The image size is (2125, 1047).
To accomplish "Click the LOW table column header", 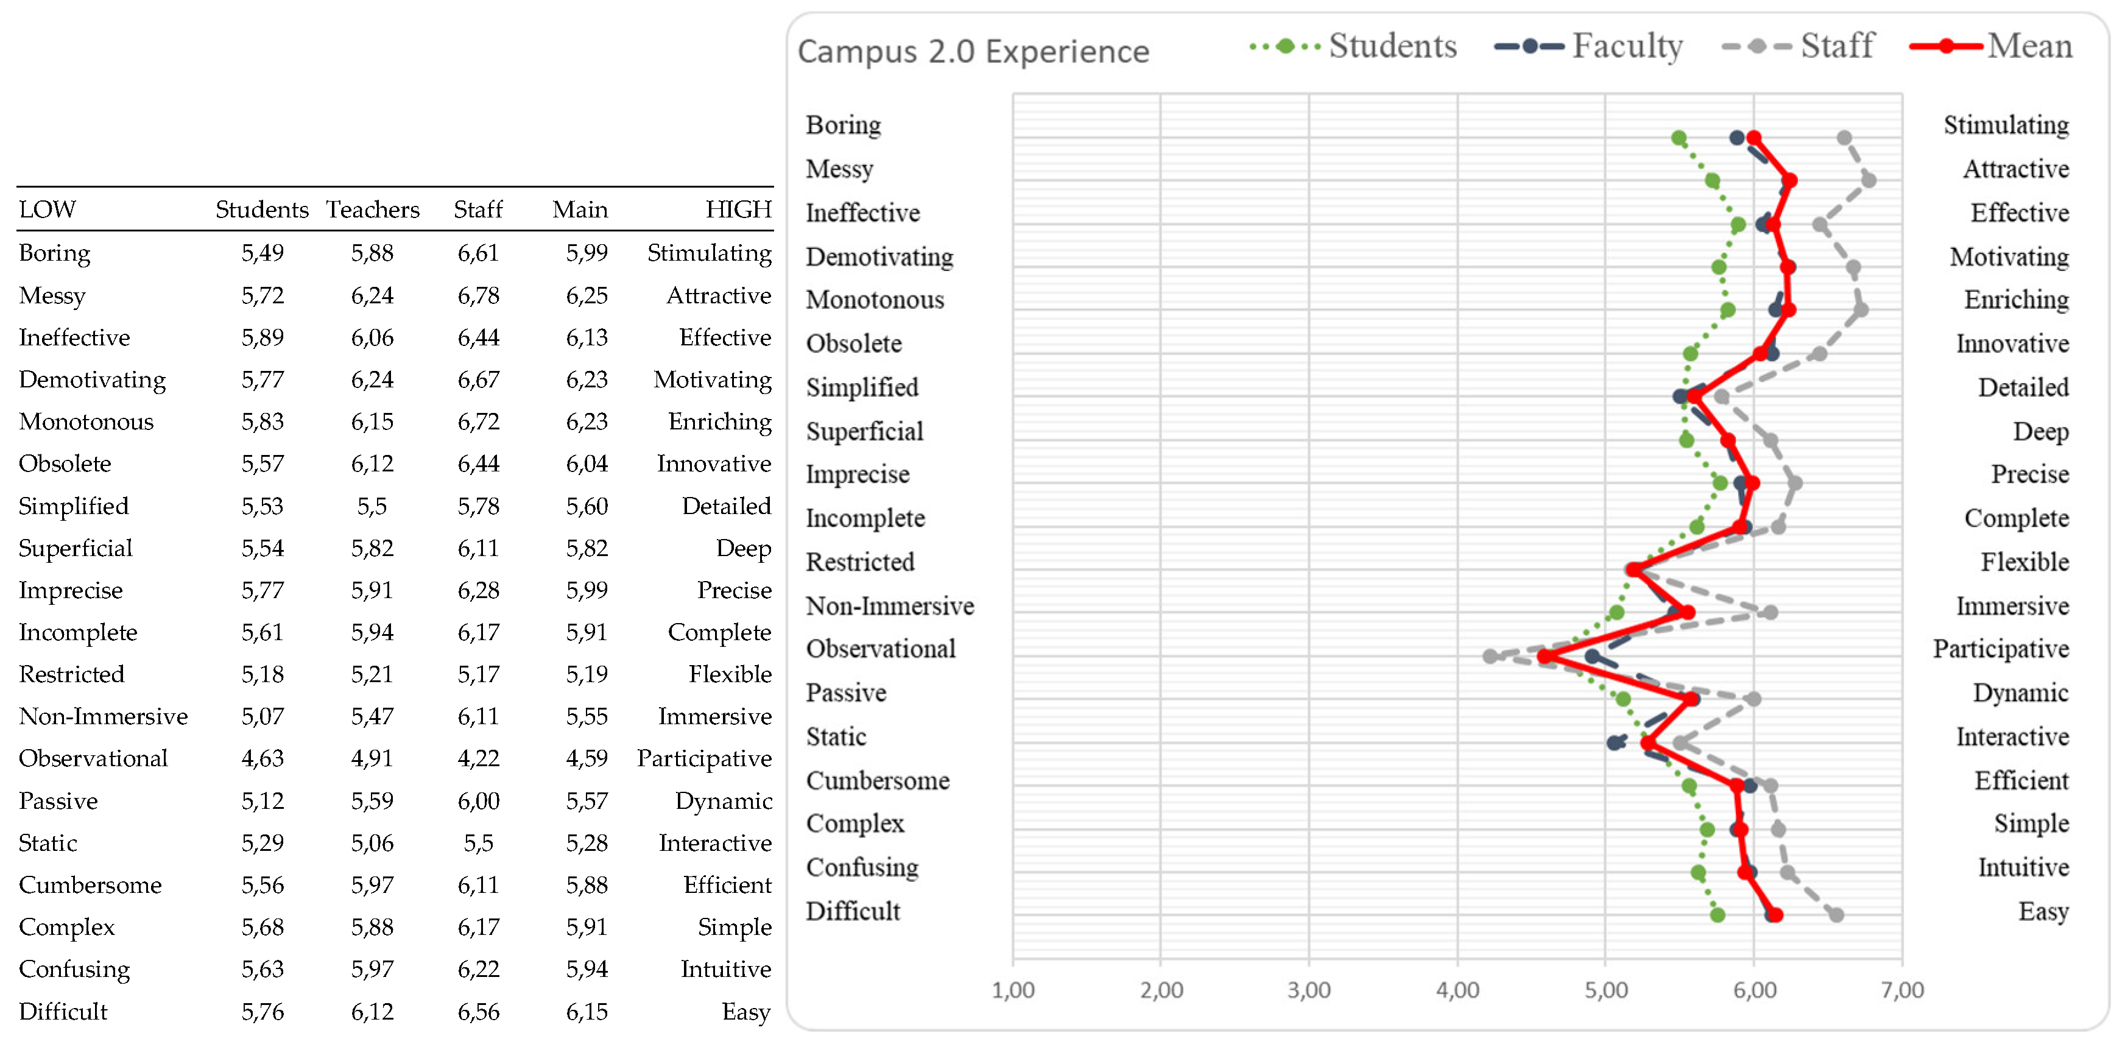I will 47,210.
